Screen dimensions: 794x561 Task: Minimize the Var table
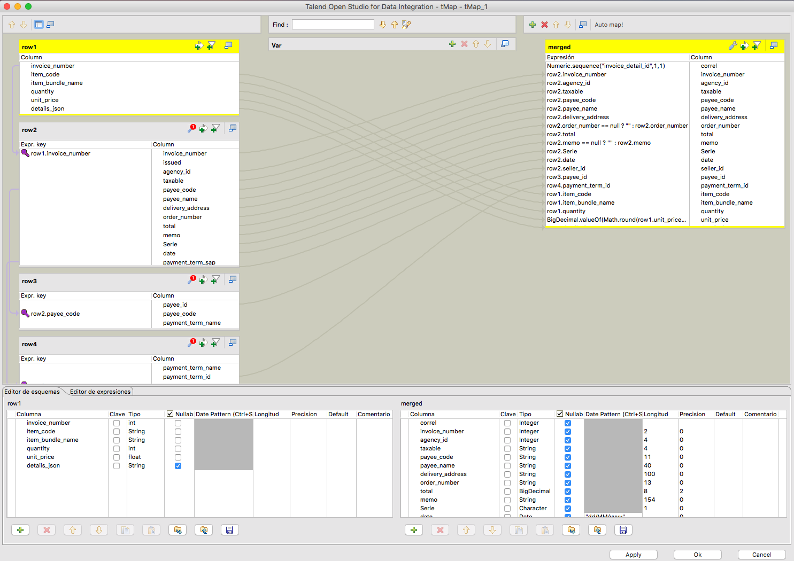point(505,44)
